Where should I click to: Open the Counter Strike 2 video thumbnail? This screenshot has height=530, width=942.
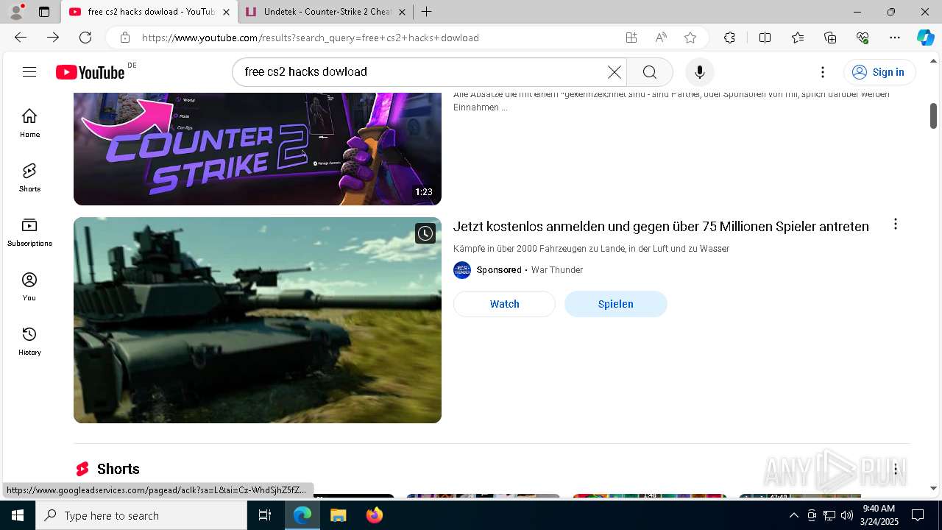pyautogui.click(x=258, y=149)
